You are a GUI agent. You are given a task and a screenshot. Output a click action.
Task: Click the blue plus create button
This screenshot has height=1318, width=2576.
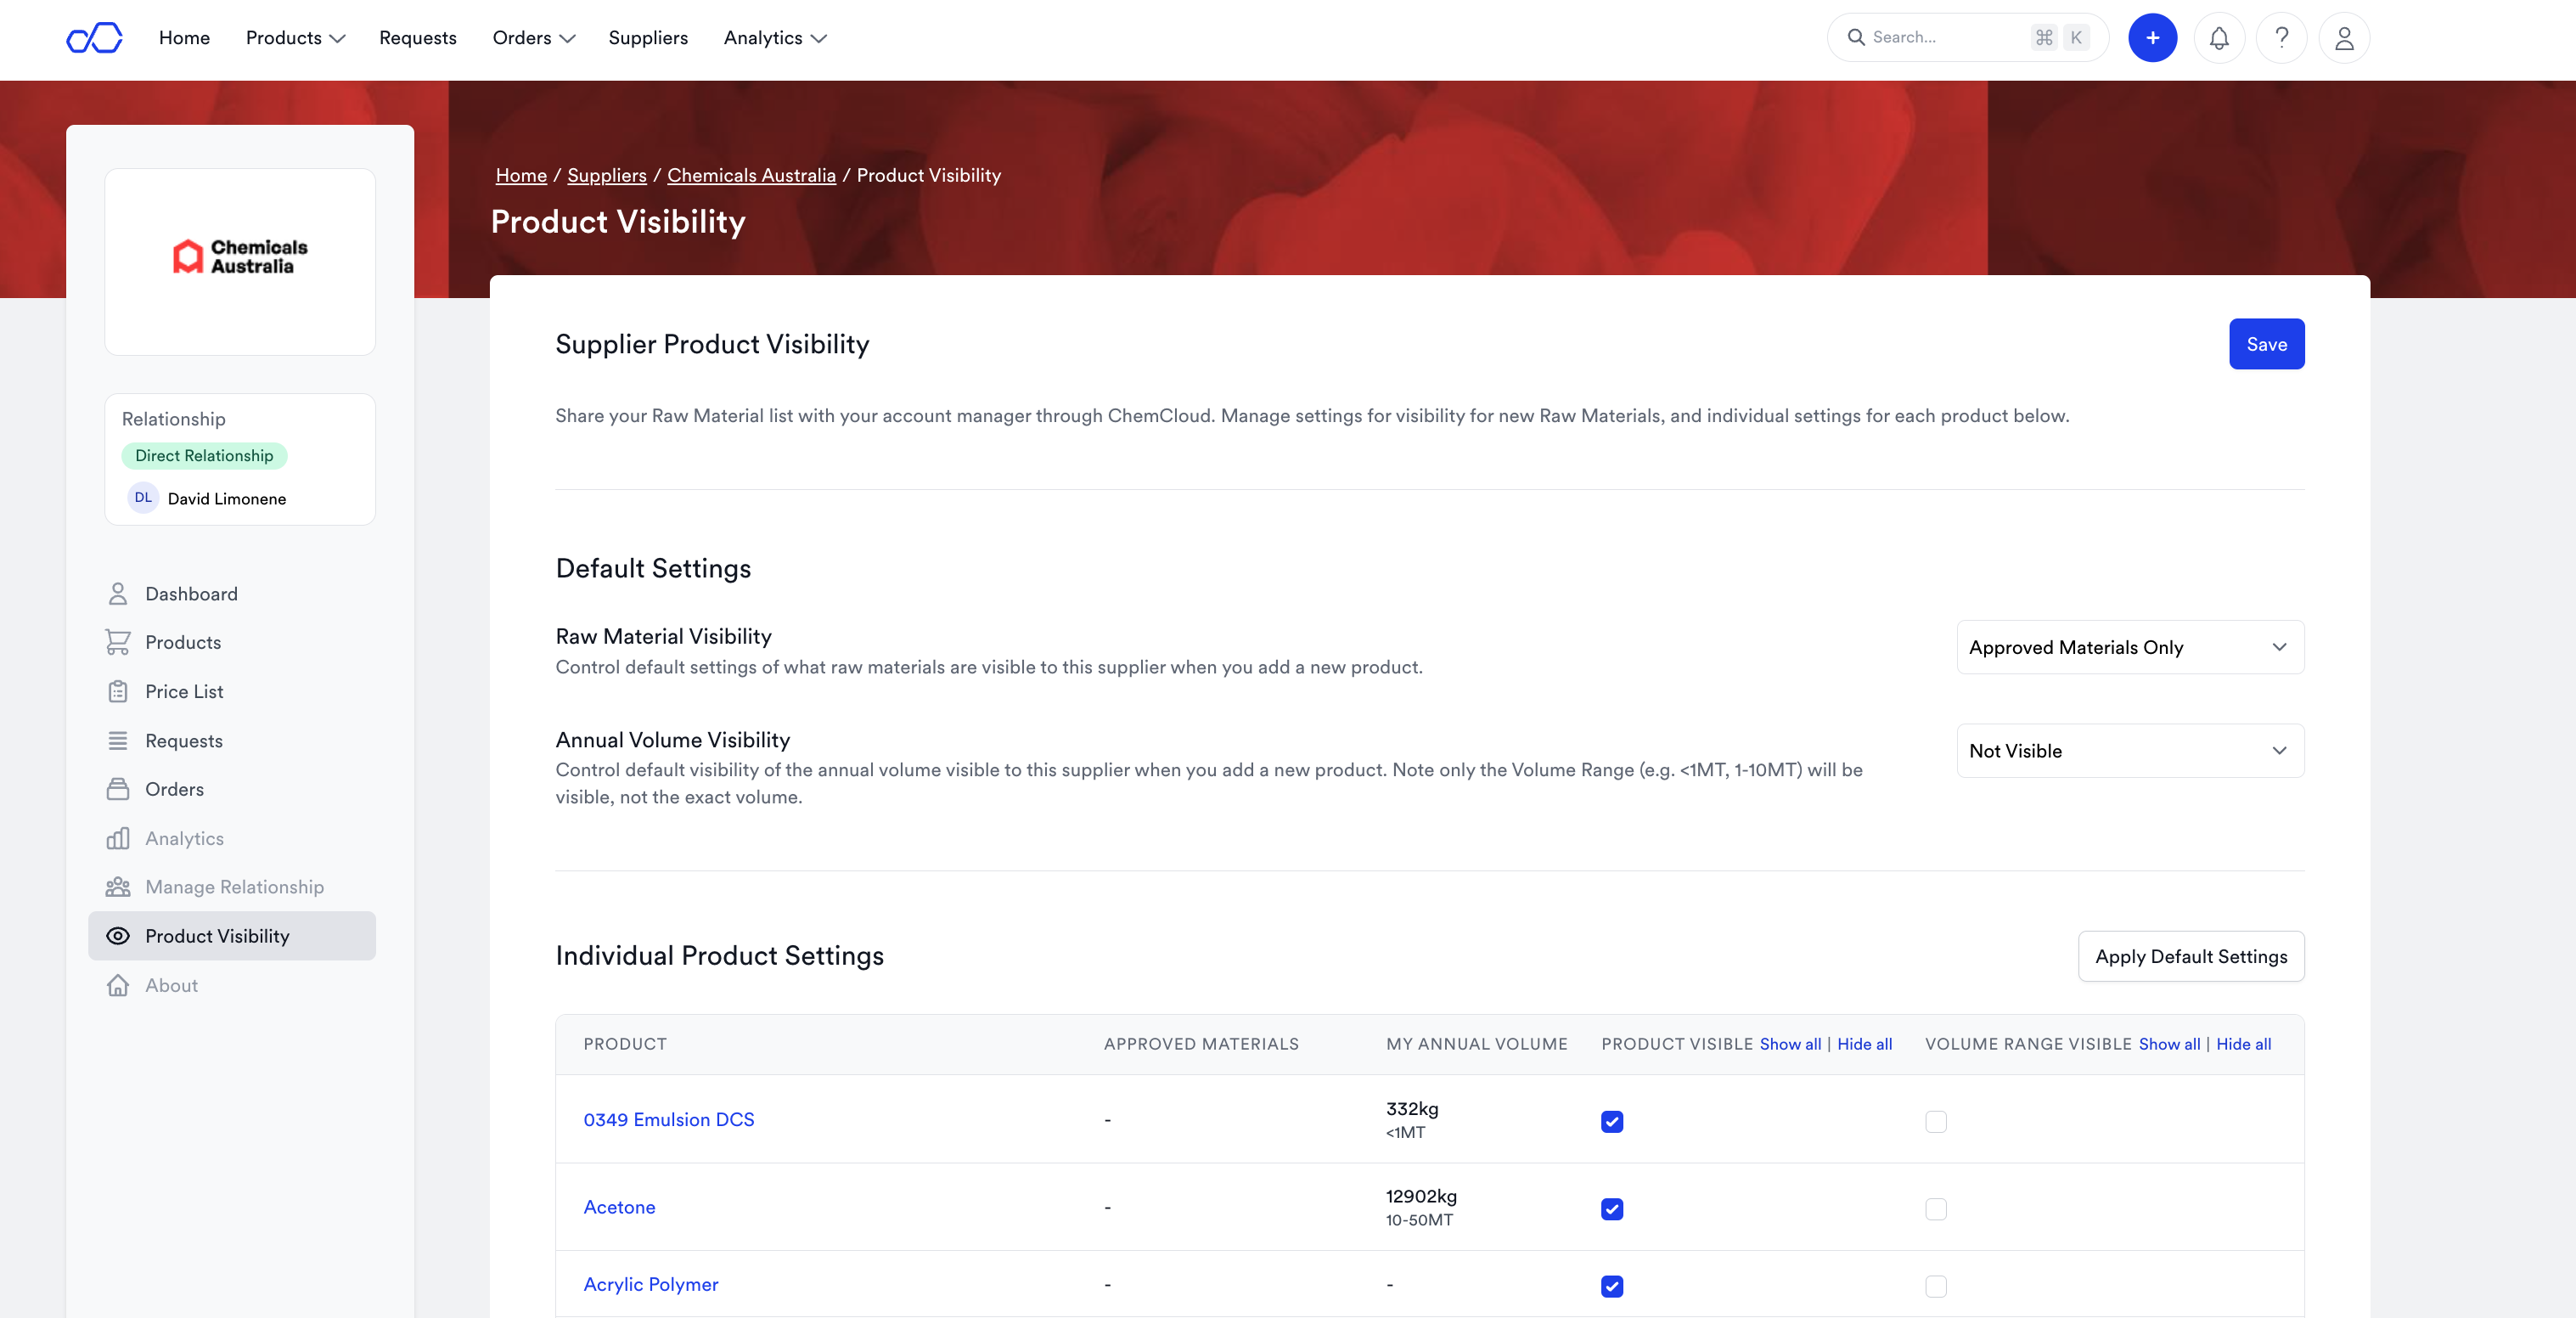coord(2152,37)
